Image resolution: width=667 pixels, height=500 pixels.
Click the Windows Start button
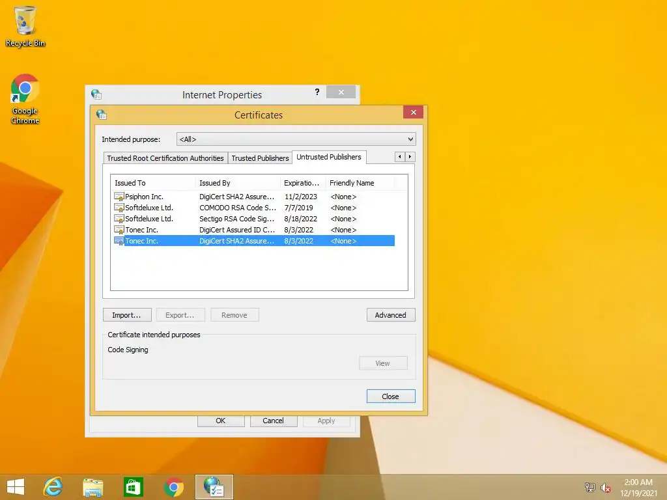pos(16,487)
